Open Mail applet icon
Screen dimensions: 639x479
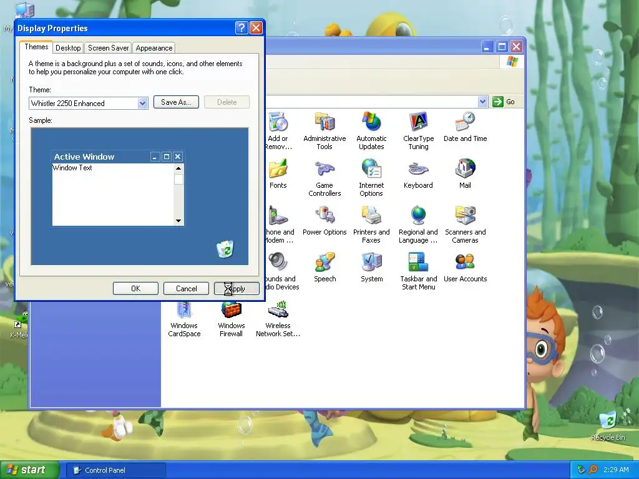465,169
